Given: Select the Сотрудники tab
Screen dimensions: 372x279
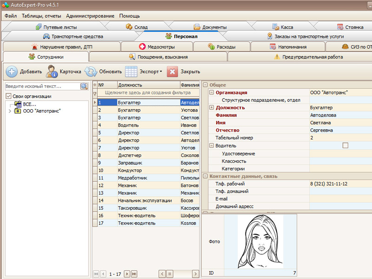Looking at the screenshot, I should tap(46, 57).
